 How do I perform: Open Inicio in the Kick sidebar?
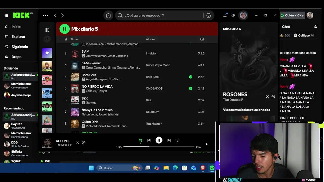[x=16, y=27]
